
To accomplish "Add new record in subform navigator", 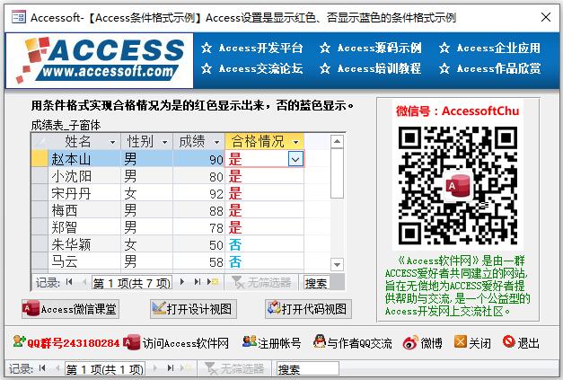I will click(213, 282).
